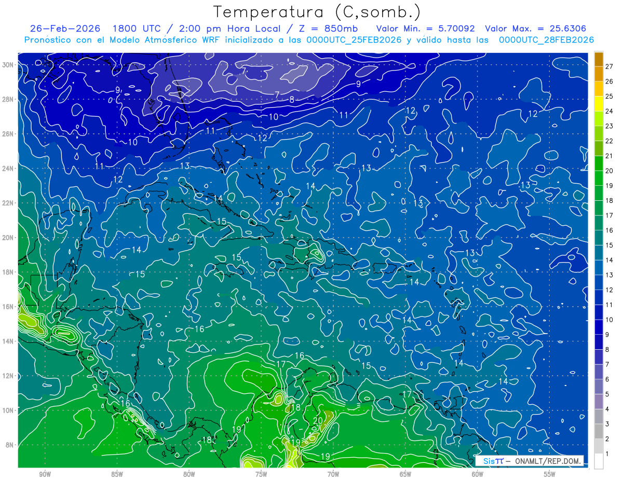623x481 pixels.
Task: Click the 65W longitude axis label
Action: point(405,474)
